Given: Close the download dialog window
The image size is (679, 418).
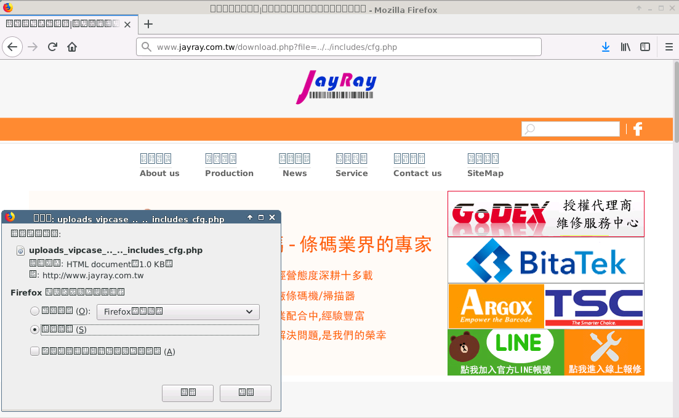Looking at the screenshot, I should pos(272,217).
